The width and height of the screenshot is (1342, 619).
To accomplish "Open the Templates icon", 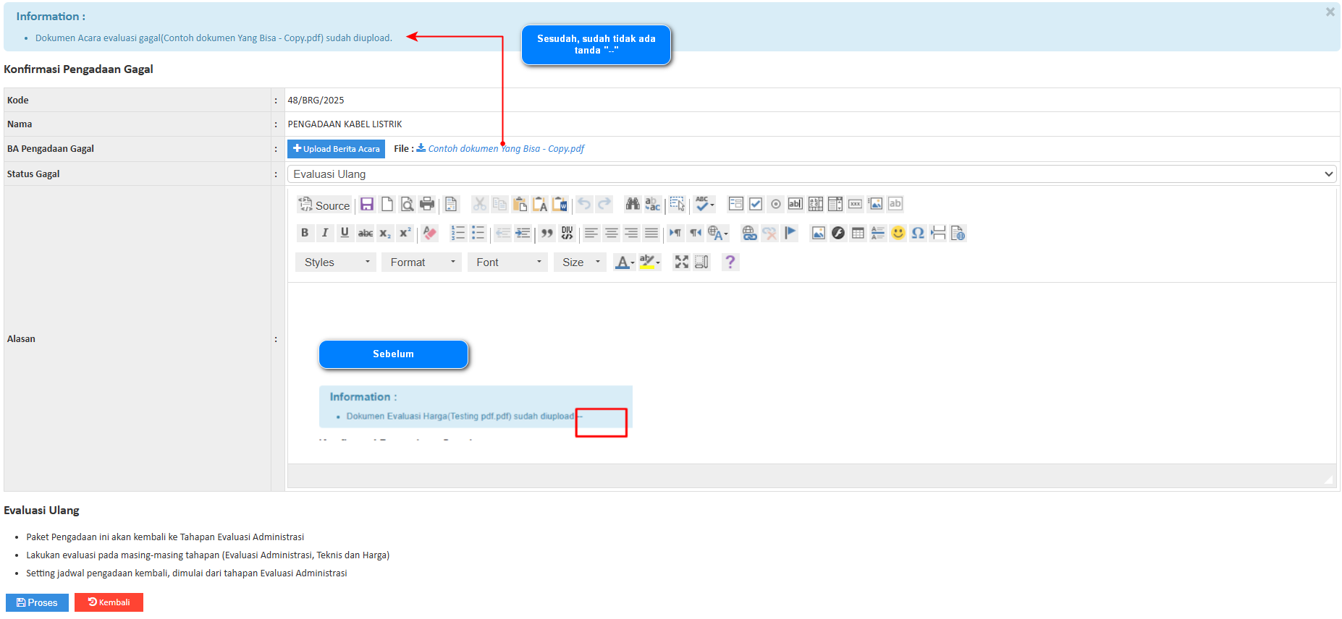I will pyautogui.click(x=451, y=205).
